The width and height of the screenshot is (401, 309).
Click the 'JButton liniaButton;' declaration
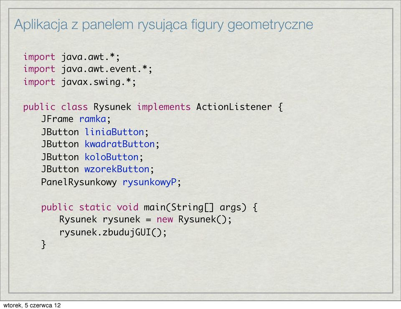click(95, 132)
